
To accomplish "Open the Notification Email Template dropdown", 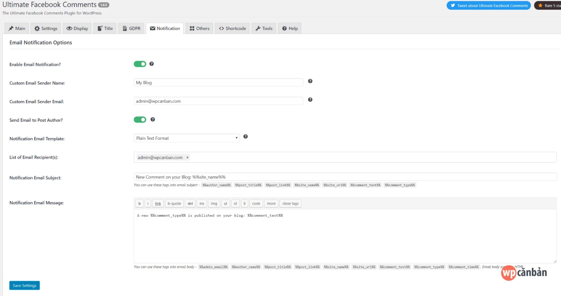I will 186,138.
